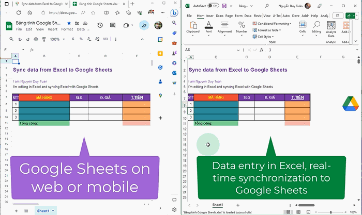The image size is (362, 215).
Task: Open Google Calendar side panel icon
Action: [160, 39]
